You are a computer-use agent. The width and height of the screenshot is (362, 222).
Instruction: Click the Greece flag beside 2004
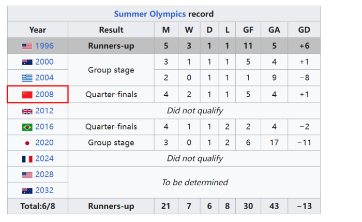click(27, 78)
